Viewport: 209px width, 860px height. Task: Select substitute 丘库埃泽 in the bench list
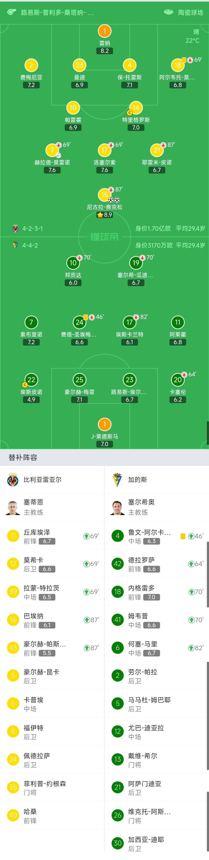[x=37, y=532]
